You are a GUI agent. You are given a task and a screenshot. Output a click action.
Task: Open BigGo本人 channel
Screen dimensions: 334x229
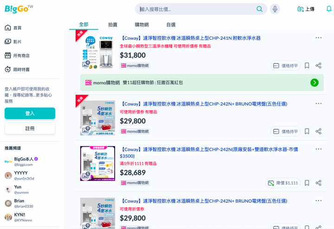(21, 161)
